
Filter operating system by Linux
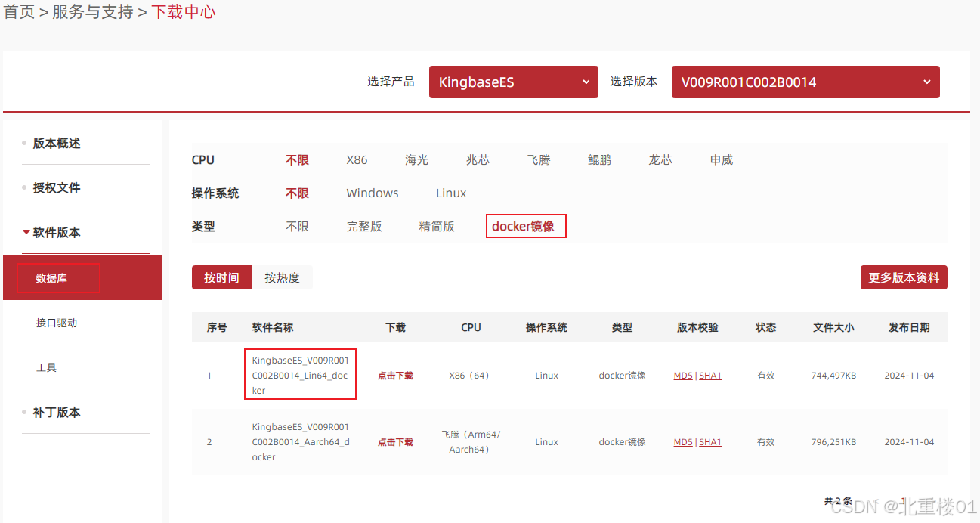pyautogui.click(x=451, y=193)
